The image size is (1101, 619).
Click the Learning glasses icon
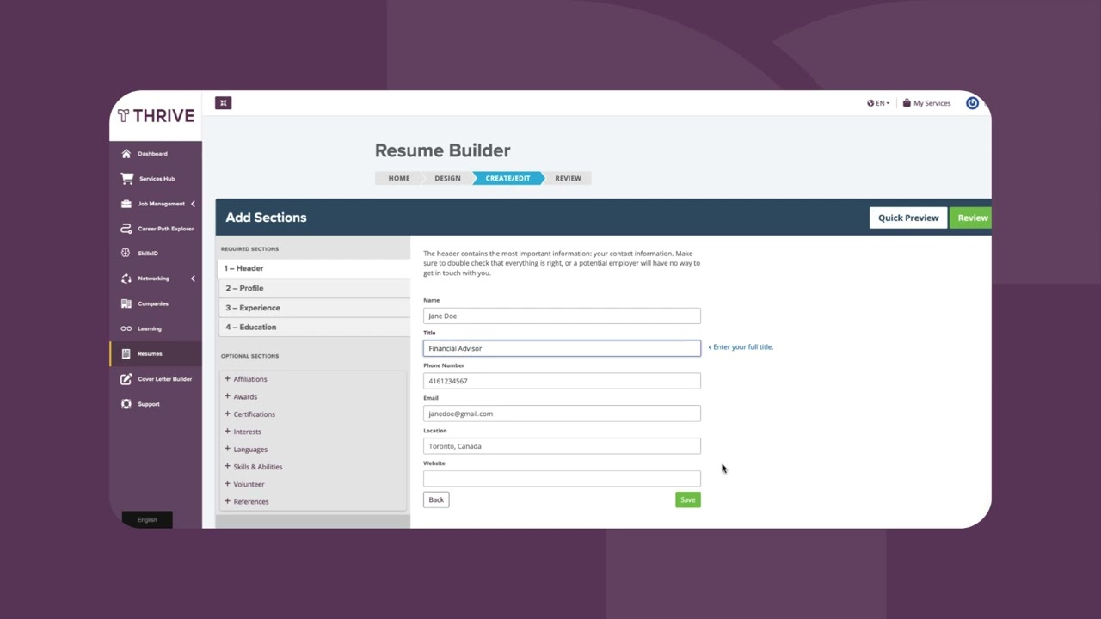click(126, 328)
